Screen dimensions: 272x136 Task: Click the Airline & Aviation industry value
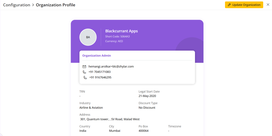(x=91, y=108)
